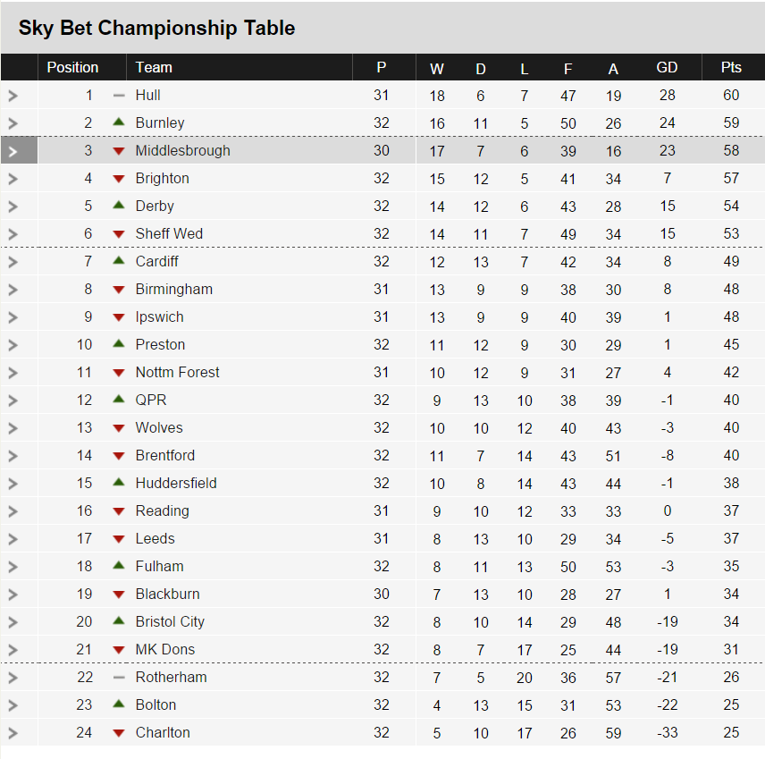
Task: Click the red down arrow next to Brighton
Action: pyautogui.click(x=118, y=179)
